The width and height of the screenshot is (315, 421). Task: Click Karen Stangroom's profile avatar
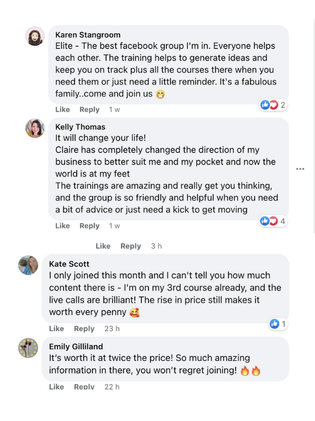tap(35, 36)
